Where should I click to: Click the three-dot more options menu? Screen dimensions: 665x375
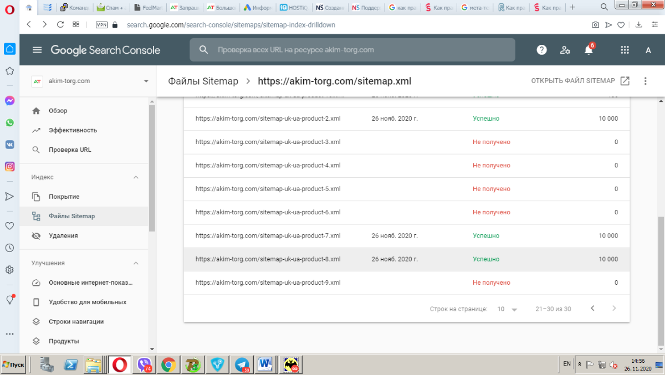(x=645, y=81)
